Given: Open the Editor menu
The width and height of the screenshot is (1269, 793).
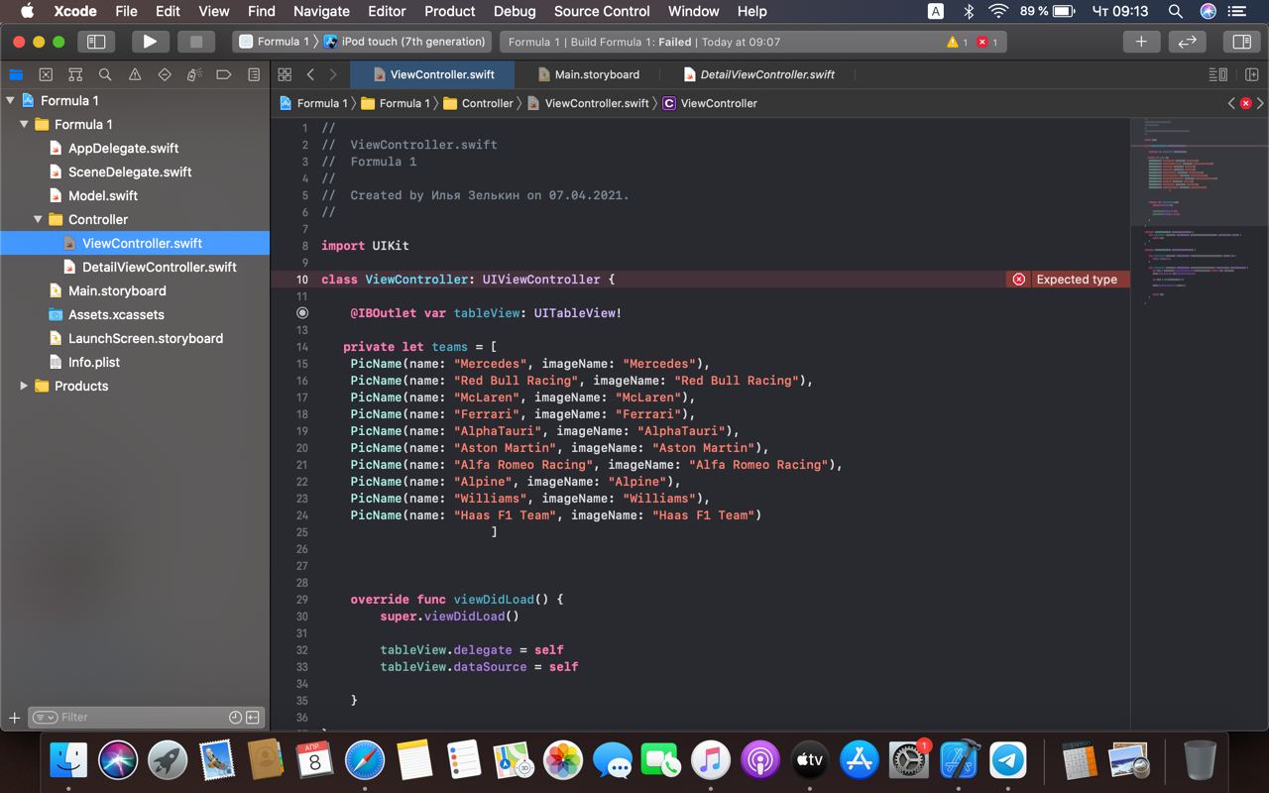Looking at the screenshot, I should [387, 12].
